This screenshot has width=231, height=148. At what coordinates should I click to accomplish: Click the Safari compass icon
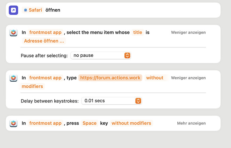coord(25,10)
